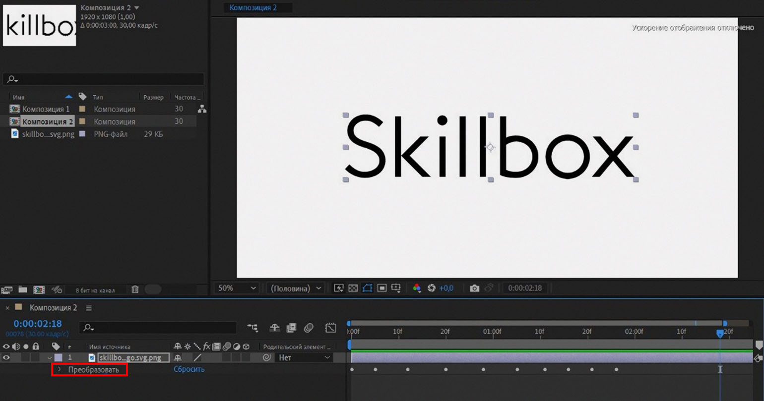
Task: Click the parent pick whip spiral icon
Action: [267, 357]
